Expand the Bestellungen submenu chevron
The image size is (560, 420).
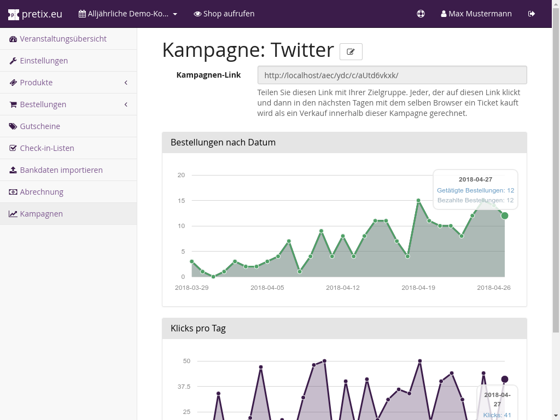pyautogui.click(x=126, y=104)
